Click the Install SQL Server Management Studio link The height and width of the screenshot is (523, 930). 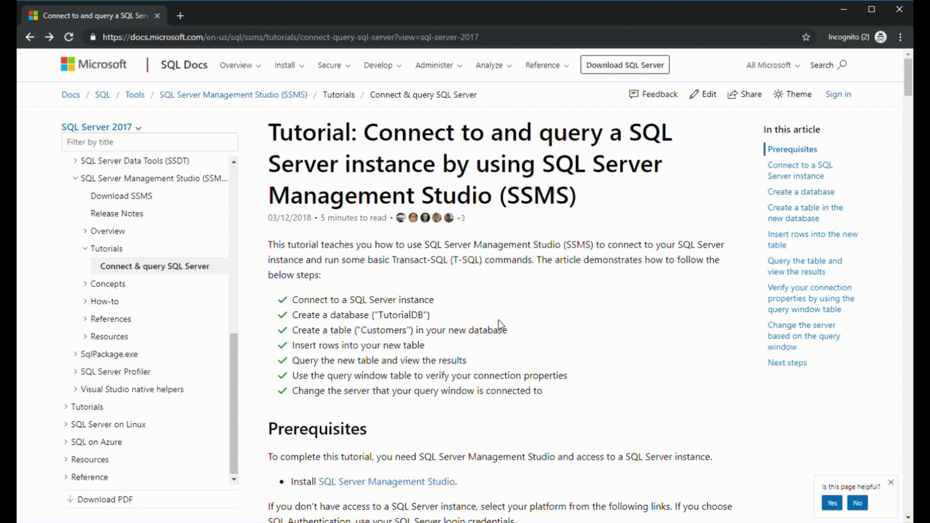(387, 481)
